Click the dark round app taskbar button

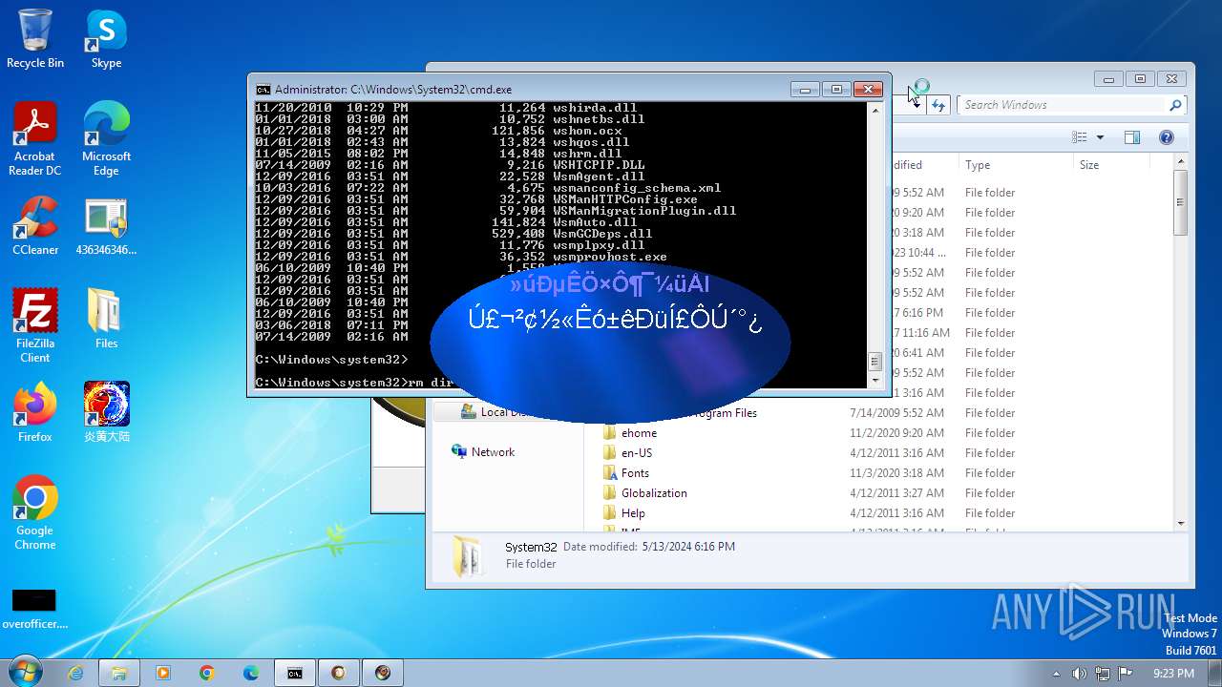coord(383,673)
